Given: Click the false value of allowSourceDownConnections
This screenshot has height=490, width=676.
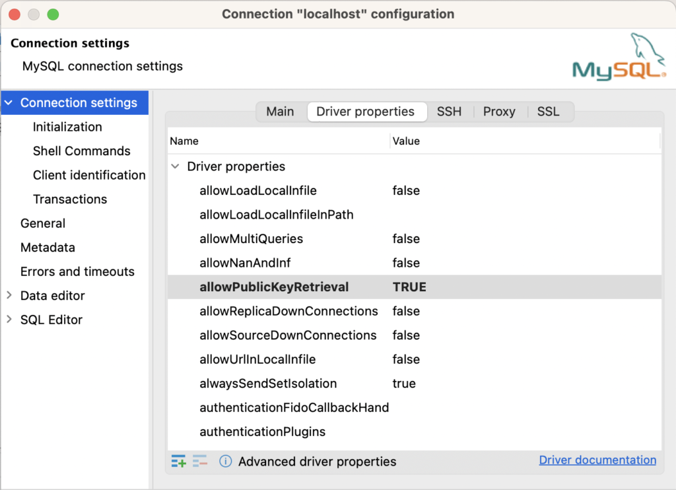Looking at the screenshot, I should pos(406,335).
